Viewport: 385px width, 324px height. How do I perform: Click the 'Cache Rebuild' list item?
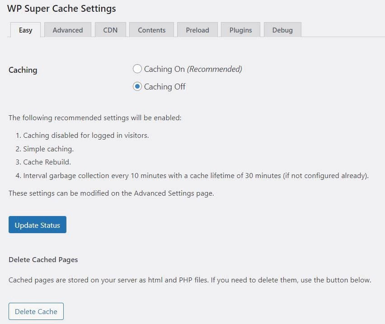pos(47,162)
